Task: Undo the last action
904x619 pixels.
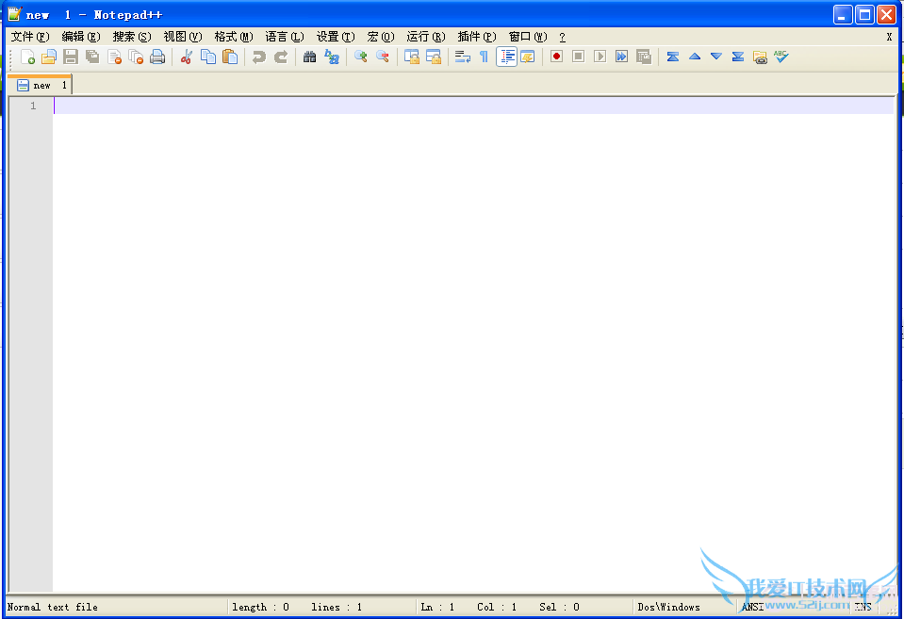Action: coord(256,57)
